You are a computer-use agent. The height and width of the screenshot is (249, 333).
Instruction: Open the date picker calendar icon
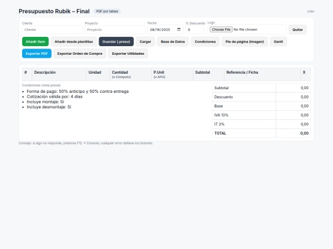tap(179, 30)
